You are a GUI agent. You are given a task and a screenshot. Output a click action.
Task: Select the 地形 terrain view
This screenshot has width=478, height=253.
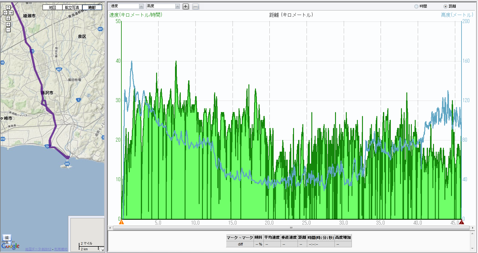[x=92, y=7]
